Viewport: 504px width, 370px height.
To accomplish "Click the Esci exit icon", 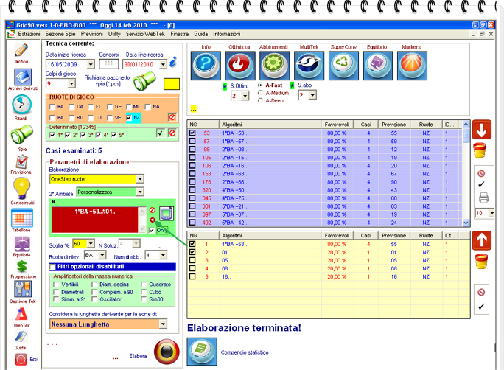I will point(21,359).
